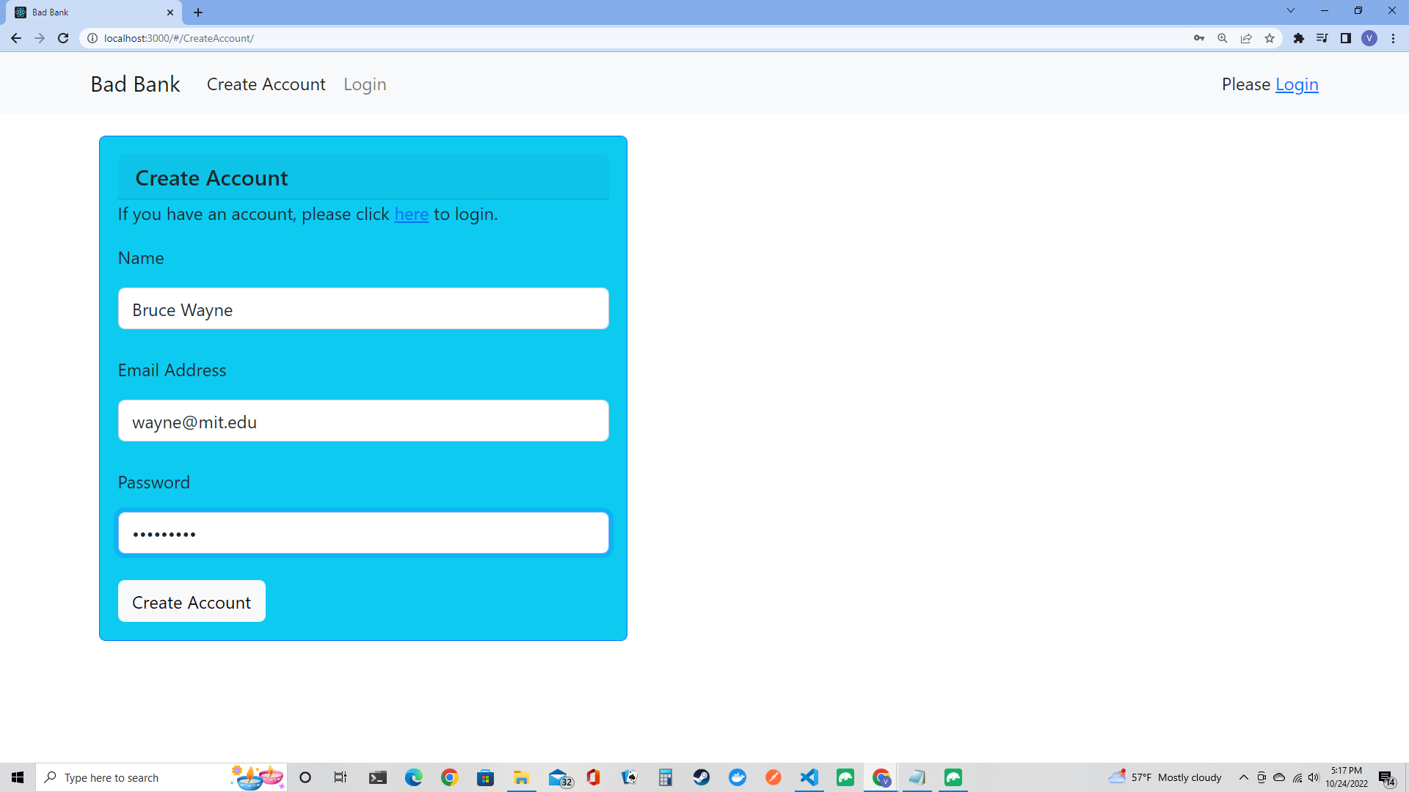Bookmark this page with the star icon
This screenshot has width=1409, height=792.
(1270, 38)
